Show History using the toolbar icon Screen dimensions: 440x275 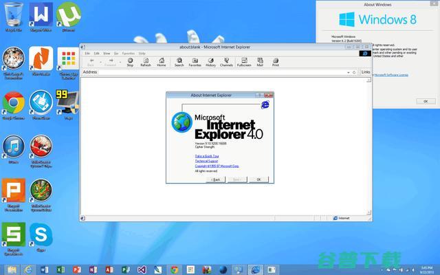coord(211,61)
